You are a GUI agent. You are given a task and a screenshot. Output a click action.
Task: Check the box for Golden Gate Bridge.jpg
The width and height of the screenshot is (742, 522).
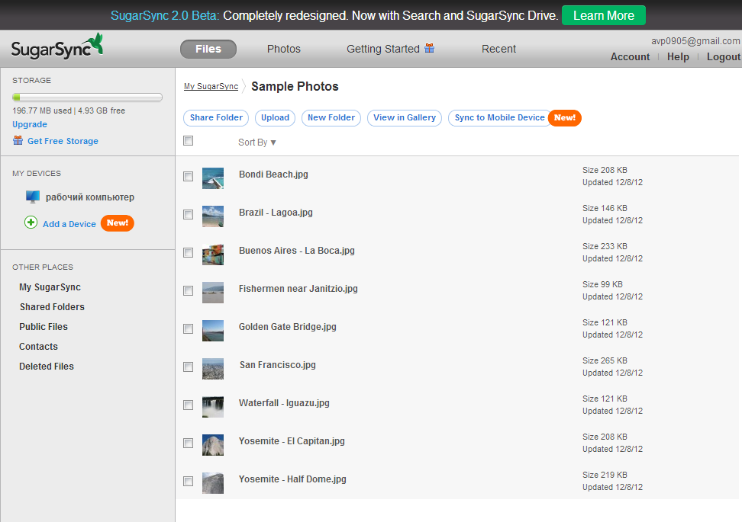(x=189, y=328)
